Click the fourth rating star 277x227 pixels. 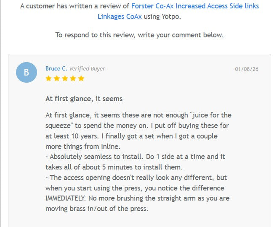73,78
